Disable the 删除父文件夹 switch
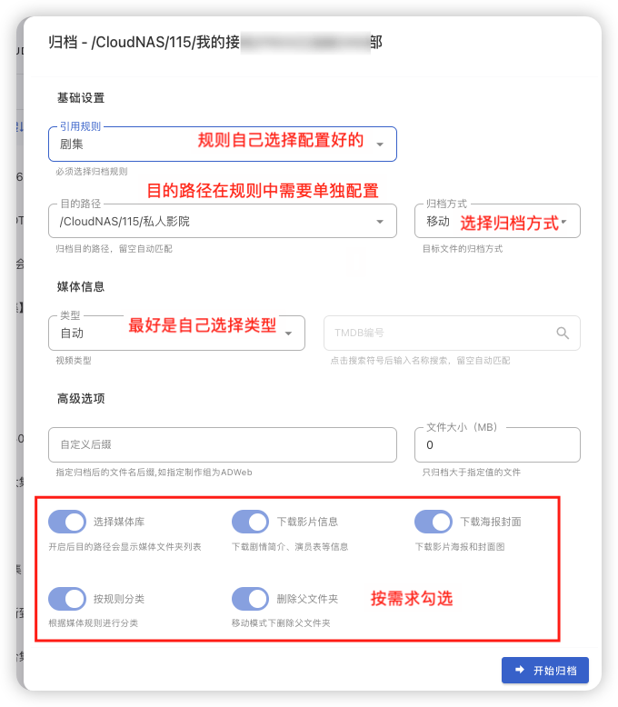The image size is (618, 707). [250, 598]
